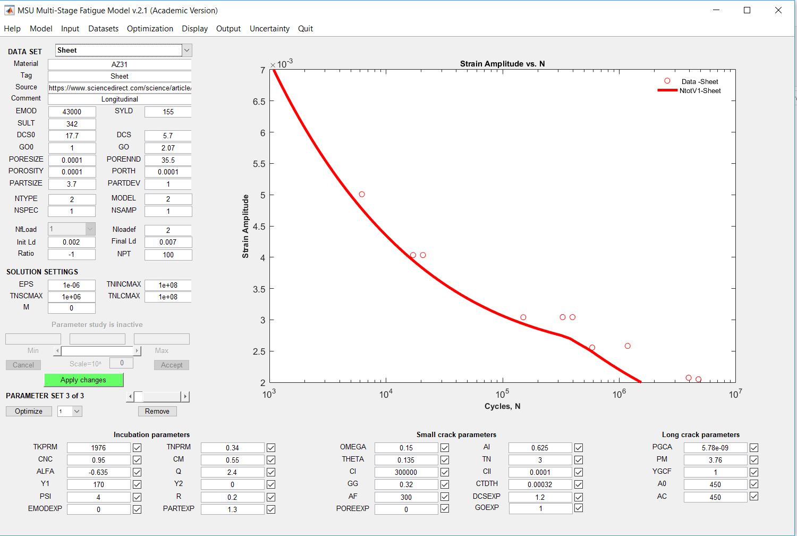The width and height of the screenshot is (797, 536).
Task: Open the DATA SET Sheet dropdown
Action: (x=186, y=51)
